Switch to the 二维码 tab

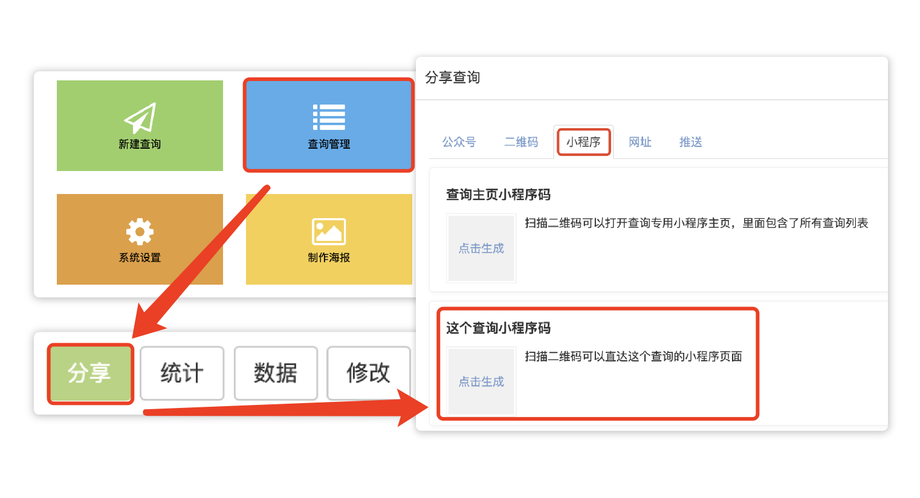(521, 142)
